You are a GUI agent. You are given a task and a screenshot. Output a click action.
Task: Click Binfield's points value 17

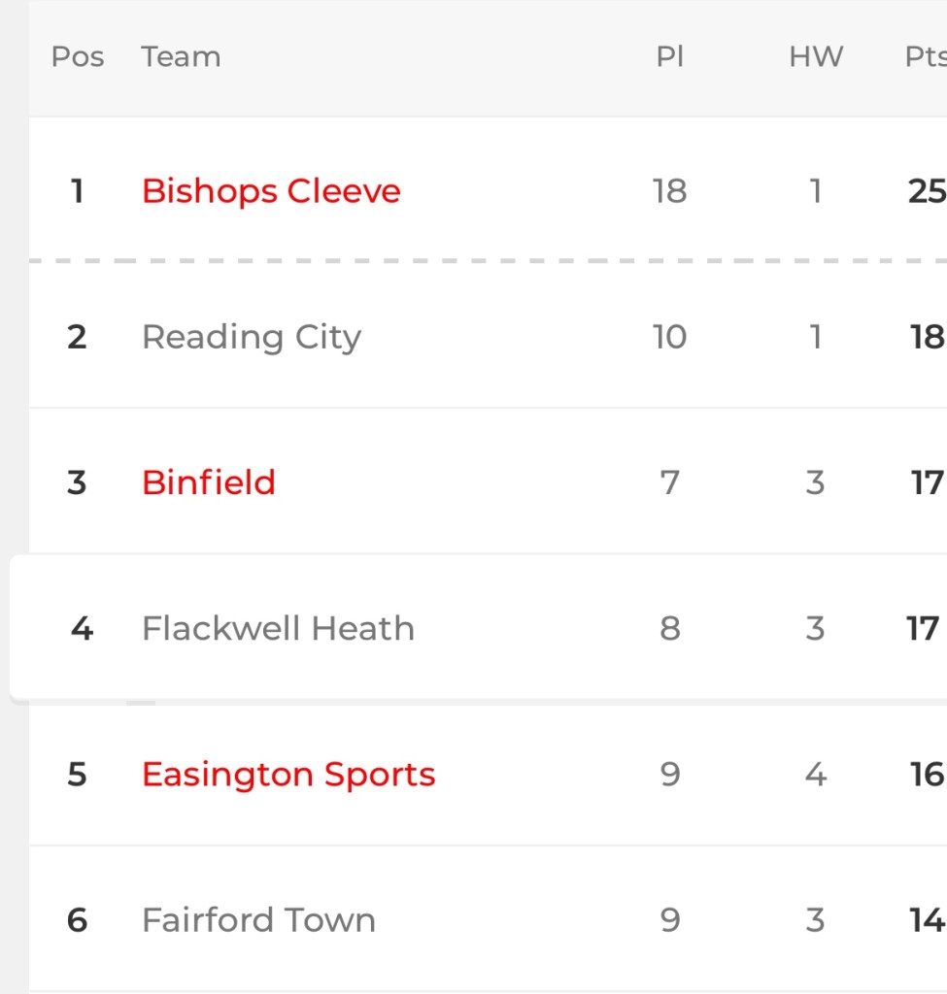(x=927, y=482)
